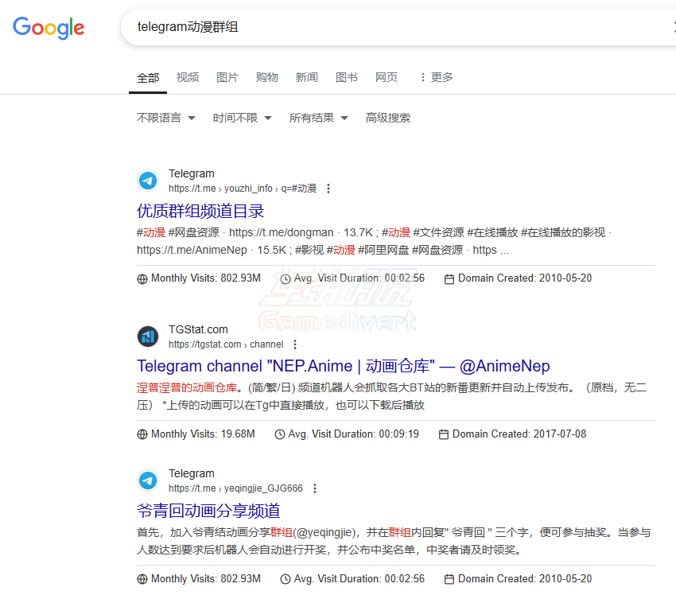Click the 高级搜索 link

click(x=388, y=118)
